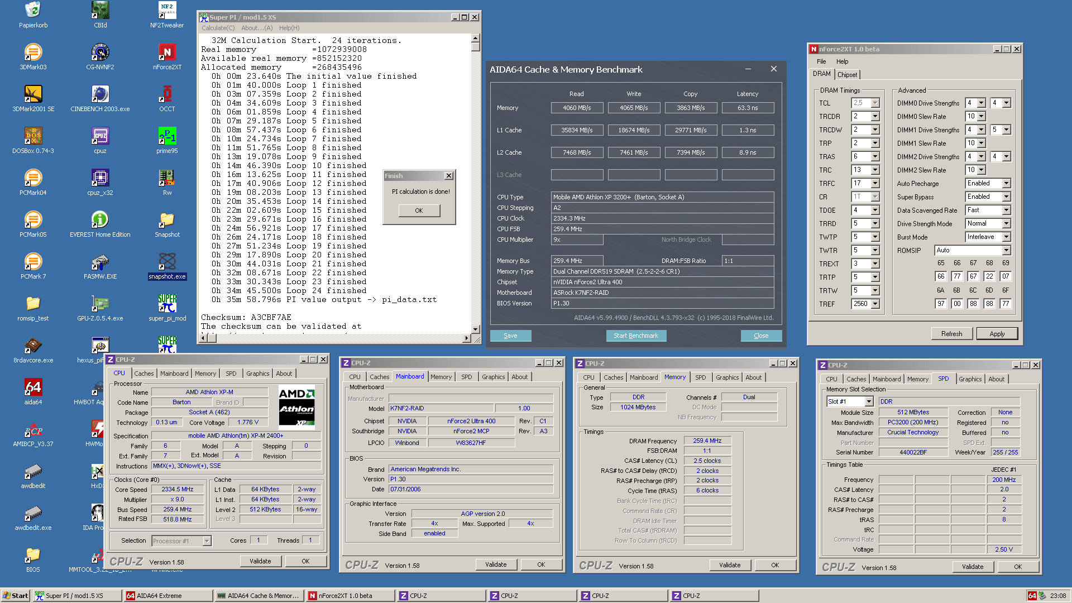Expand the Super Bypass dropdown

[x=1006, y=197]
